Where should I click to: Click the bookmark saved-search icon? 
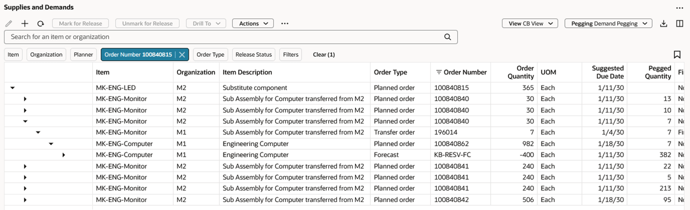pos(677,55)
